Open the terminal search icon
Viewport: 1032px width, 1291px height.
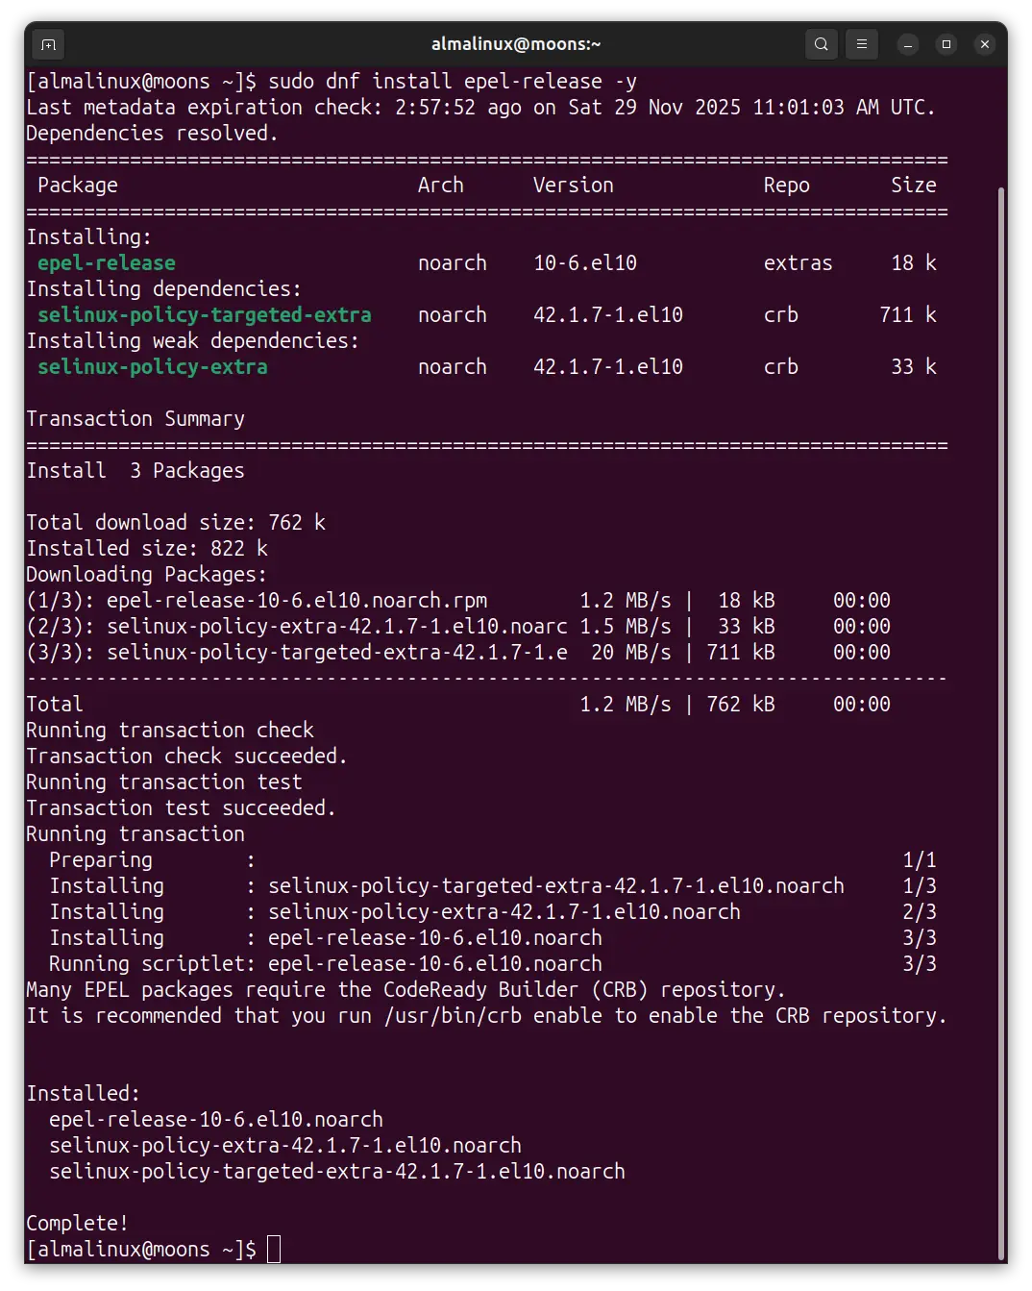point(822,44)
